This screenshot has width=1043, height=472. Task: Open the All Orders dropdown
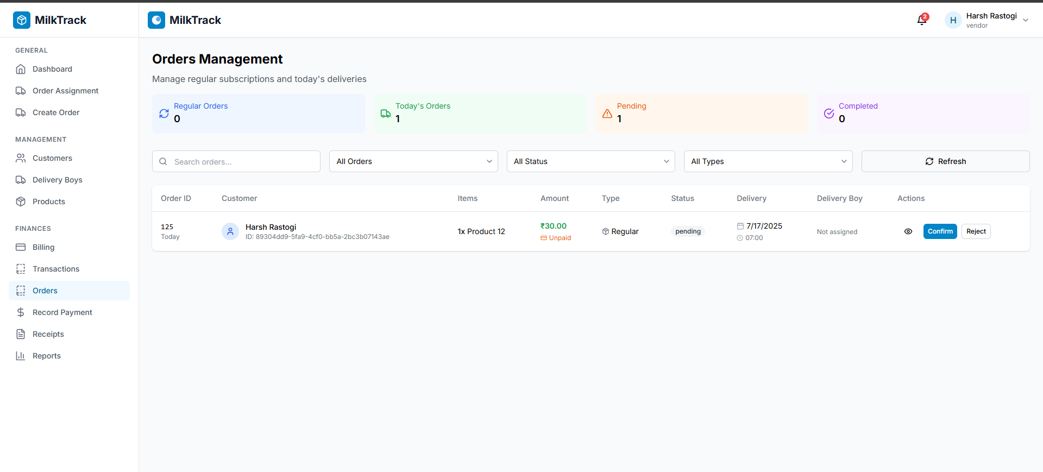tap(413, 161)
